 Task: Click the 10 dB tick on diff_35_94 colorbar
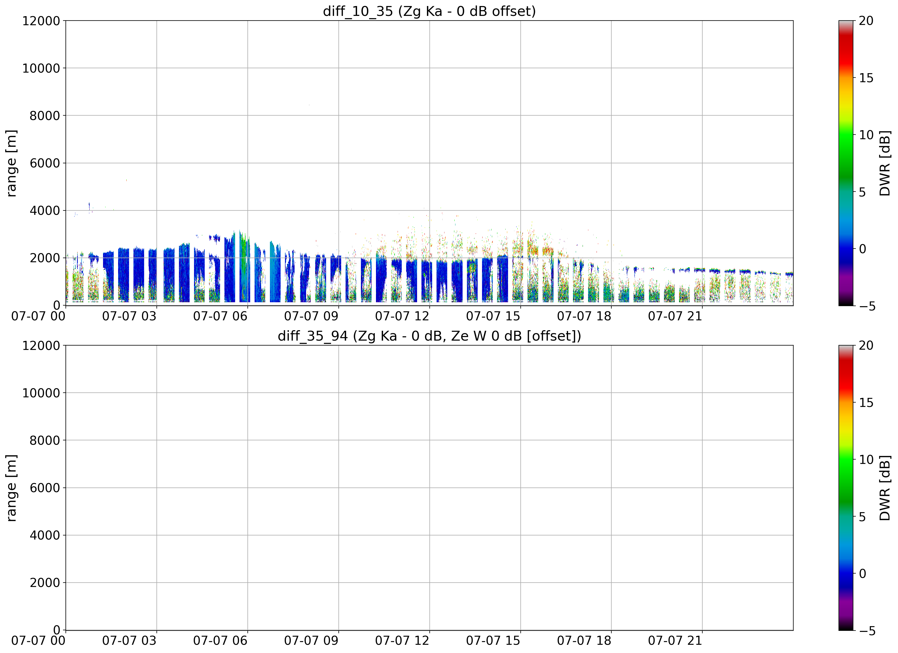pyautogui.click(x=866, y=460)
